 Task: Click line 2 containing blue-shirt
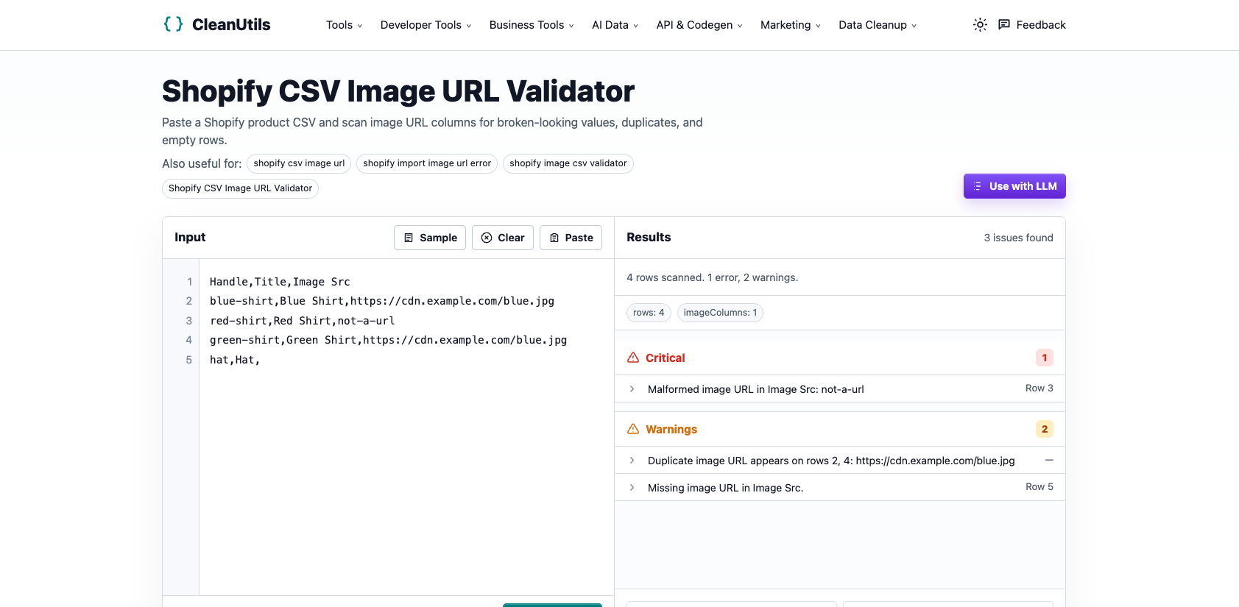[x=381, y=301]
